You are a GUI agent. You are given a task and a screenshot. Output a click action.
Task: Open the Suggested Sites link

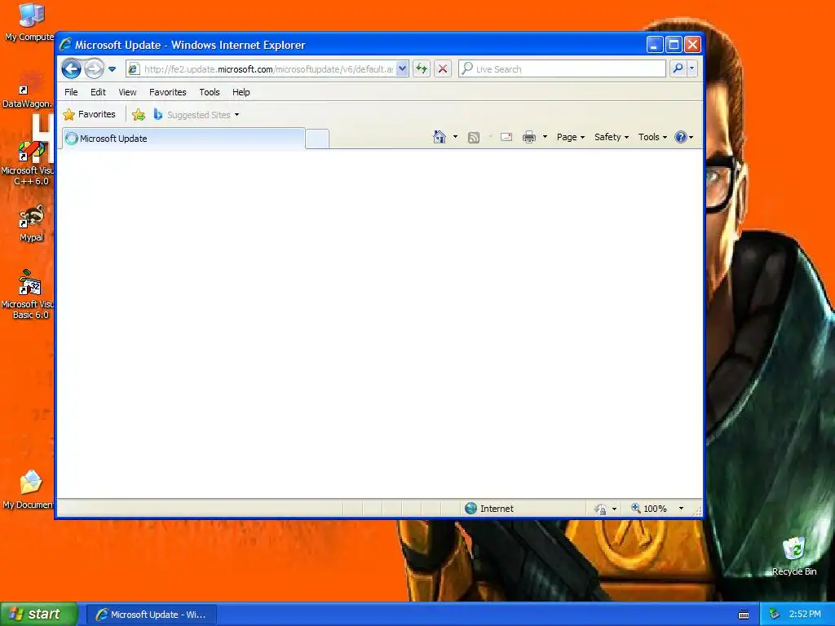(196, 114)
